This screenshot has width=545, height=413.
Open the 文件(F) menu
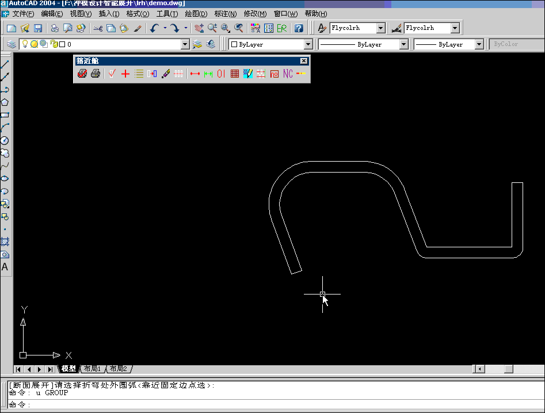click(x=23, y=14)
